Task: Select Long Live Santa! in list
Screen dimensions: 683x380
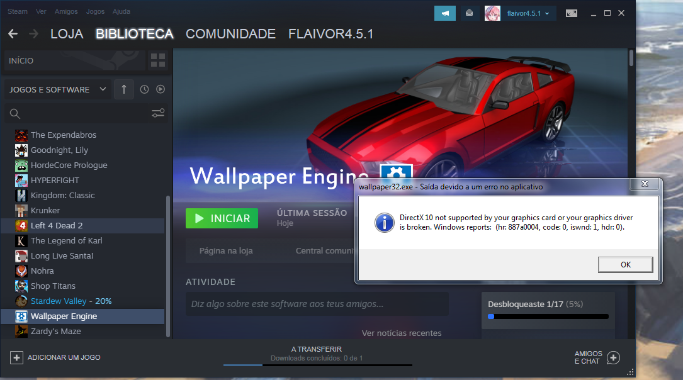Action: click(x=82, y=256)
